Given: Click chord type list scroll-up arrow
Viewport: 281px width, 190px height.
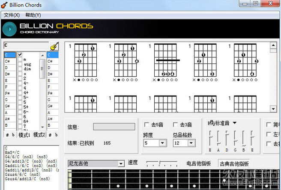Looking at the screenshot, I should 42,55.
